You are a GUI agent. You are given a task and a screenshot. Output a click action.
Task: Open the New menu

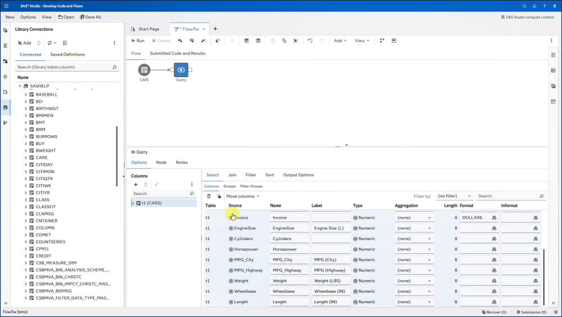(x=10, y=17)
